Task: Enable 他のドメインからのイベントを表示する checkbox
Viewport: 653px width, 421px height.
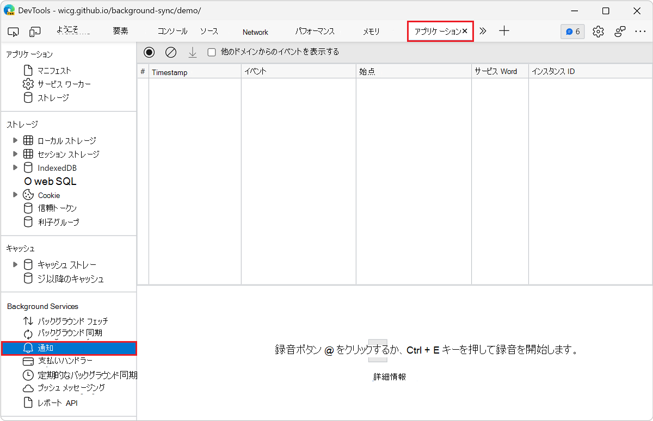Action: (x=212, y=52)
